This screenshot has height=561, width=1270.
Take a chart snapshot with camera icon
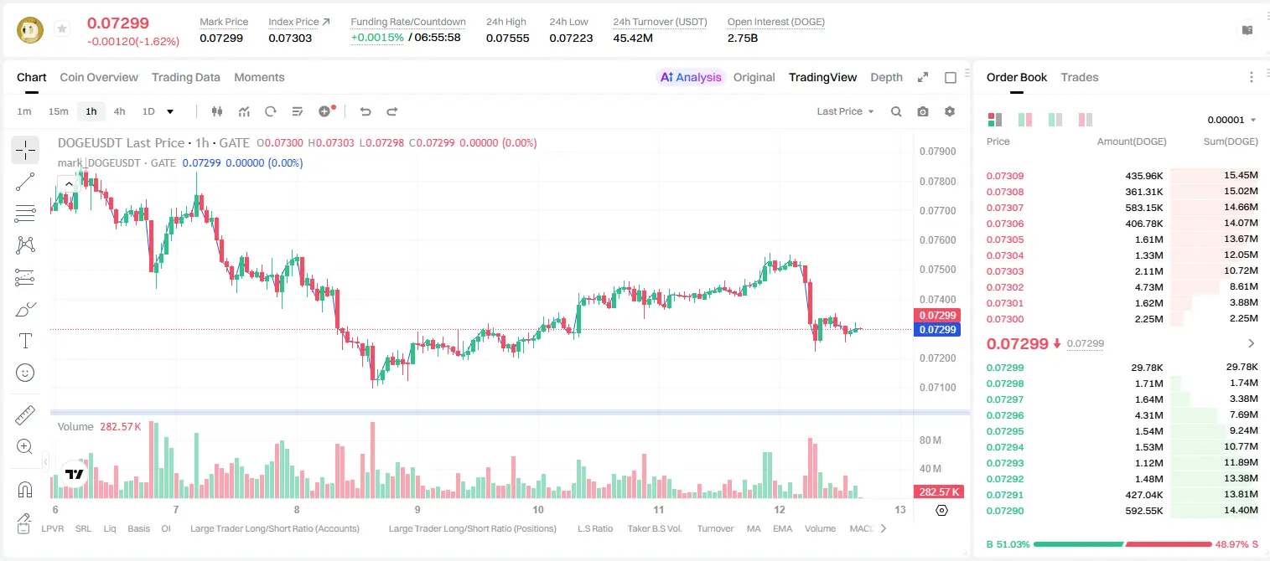(923, 111)
